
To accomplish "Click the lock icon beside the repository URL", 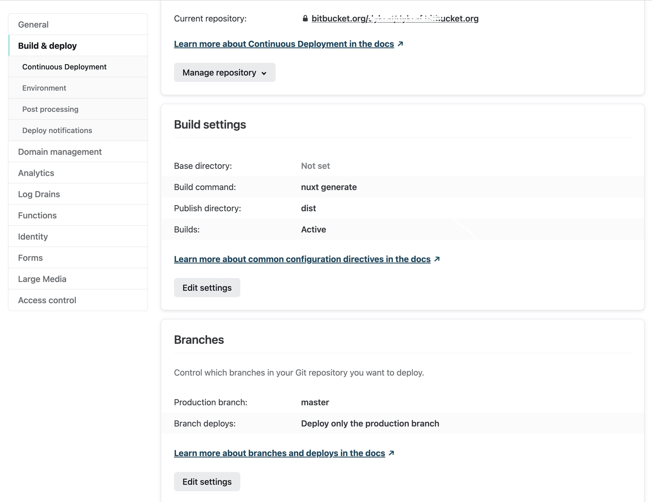I will (x=305, y=19).
